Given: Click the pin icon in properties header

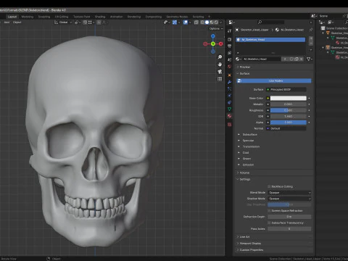Looking at the screenshot, I should pos(311,30).
